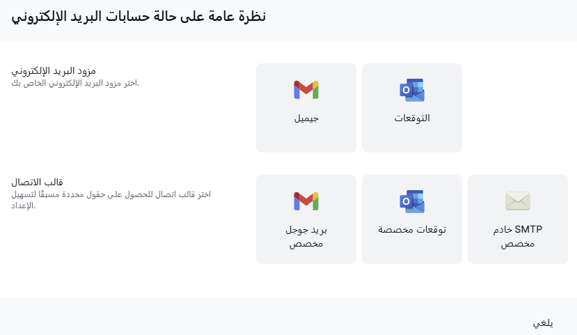Choose the توقعات مخصصة template label
The height and width of the screenshot is (335, 577).
point(412,230)
